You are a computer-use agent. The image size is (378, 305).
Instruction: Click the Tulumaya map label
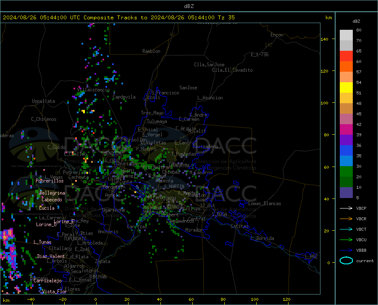point(157,121)
